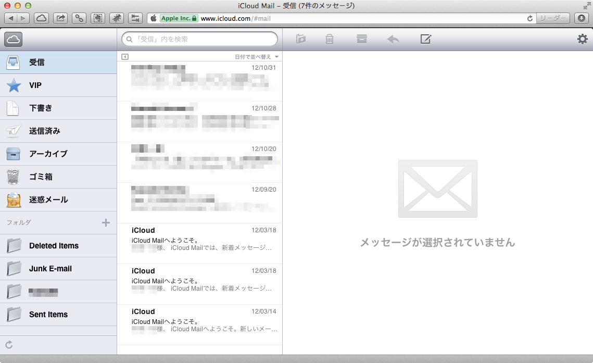This screenshot has height=363, width=593.
Task: Click the downloads button in browser toolbar
Action: tap(582, 18)
